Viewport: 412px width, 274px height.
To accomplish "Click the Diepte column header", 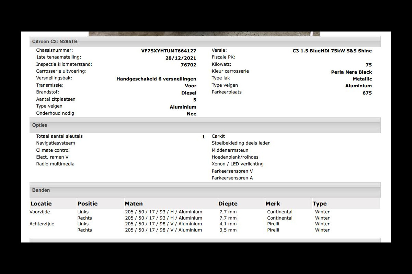I will [x=228, y=203].
